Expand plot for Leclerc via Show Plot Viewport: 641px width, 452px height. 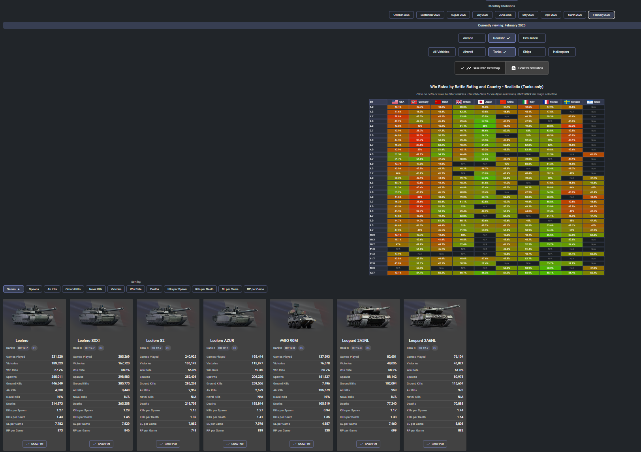click(x=34, y=444)
